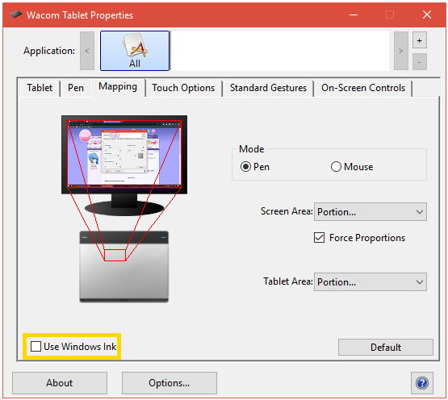Switch to the Pen tab
Viewport: 448px width, 400px height.
[76, 88]
